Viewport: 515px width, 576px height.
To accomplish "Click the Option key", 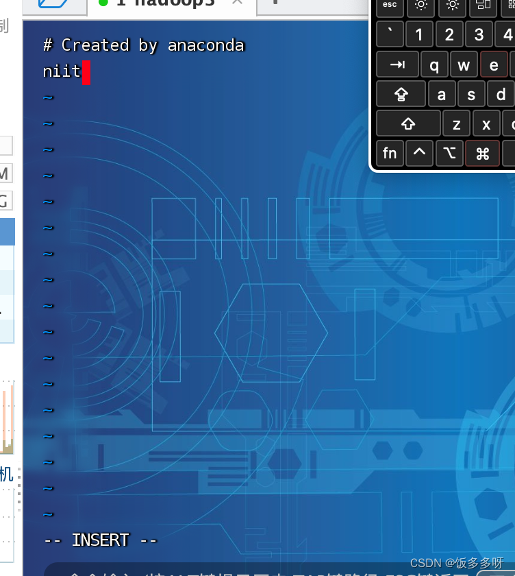I will click(x=449, y=153).
